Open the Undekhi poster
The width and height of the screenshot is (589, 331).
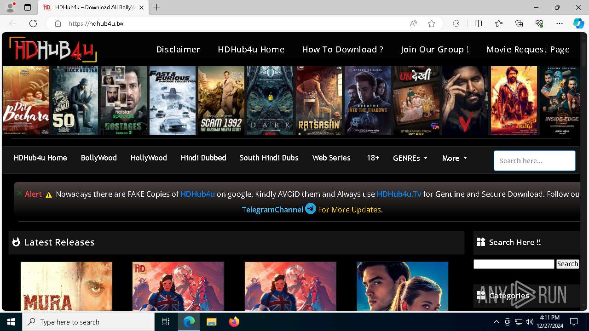pyautogui.click(x=416, y=101)
